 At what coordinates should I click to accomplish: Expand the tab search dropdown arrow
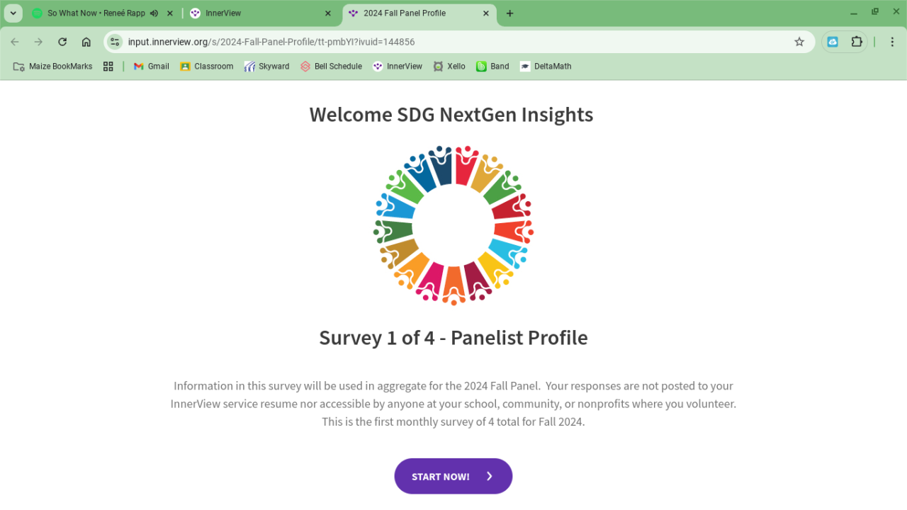tap(13, 13)
